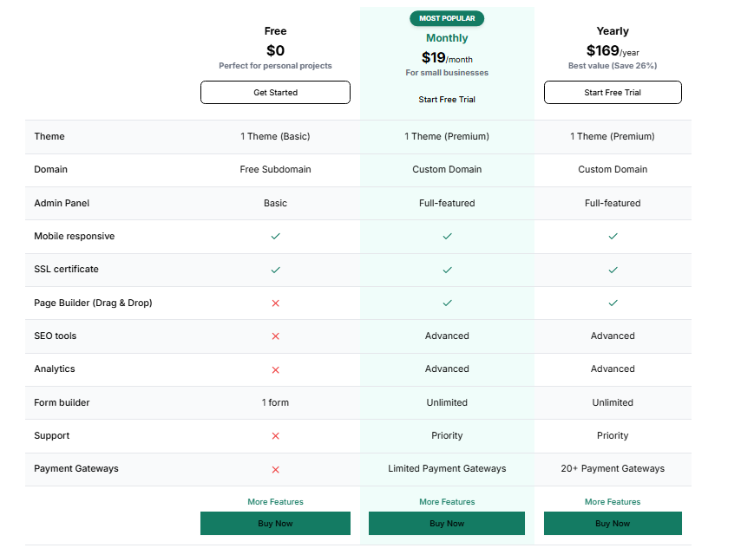The width and height of the screenshot is (741, 548).
Task: Click Start Free Trial under Yearly plan
Action: (x=613, y=92)
